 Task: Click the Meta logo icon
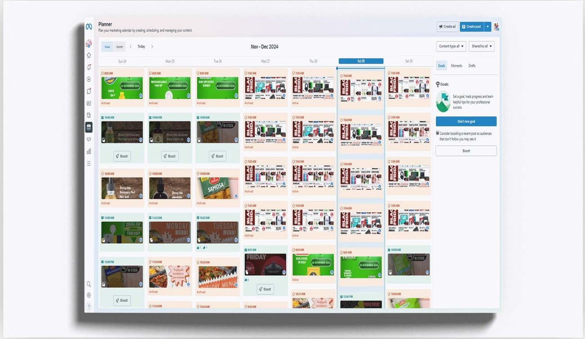click(x=89, y=27)
